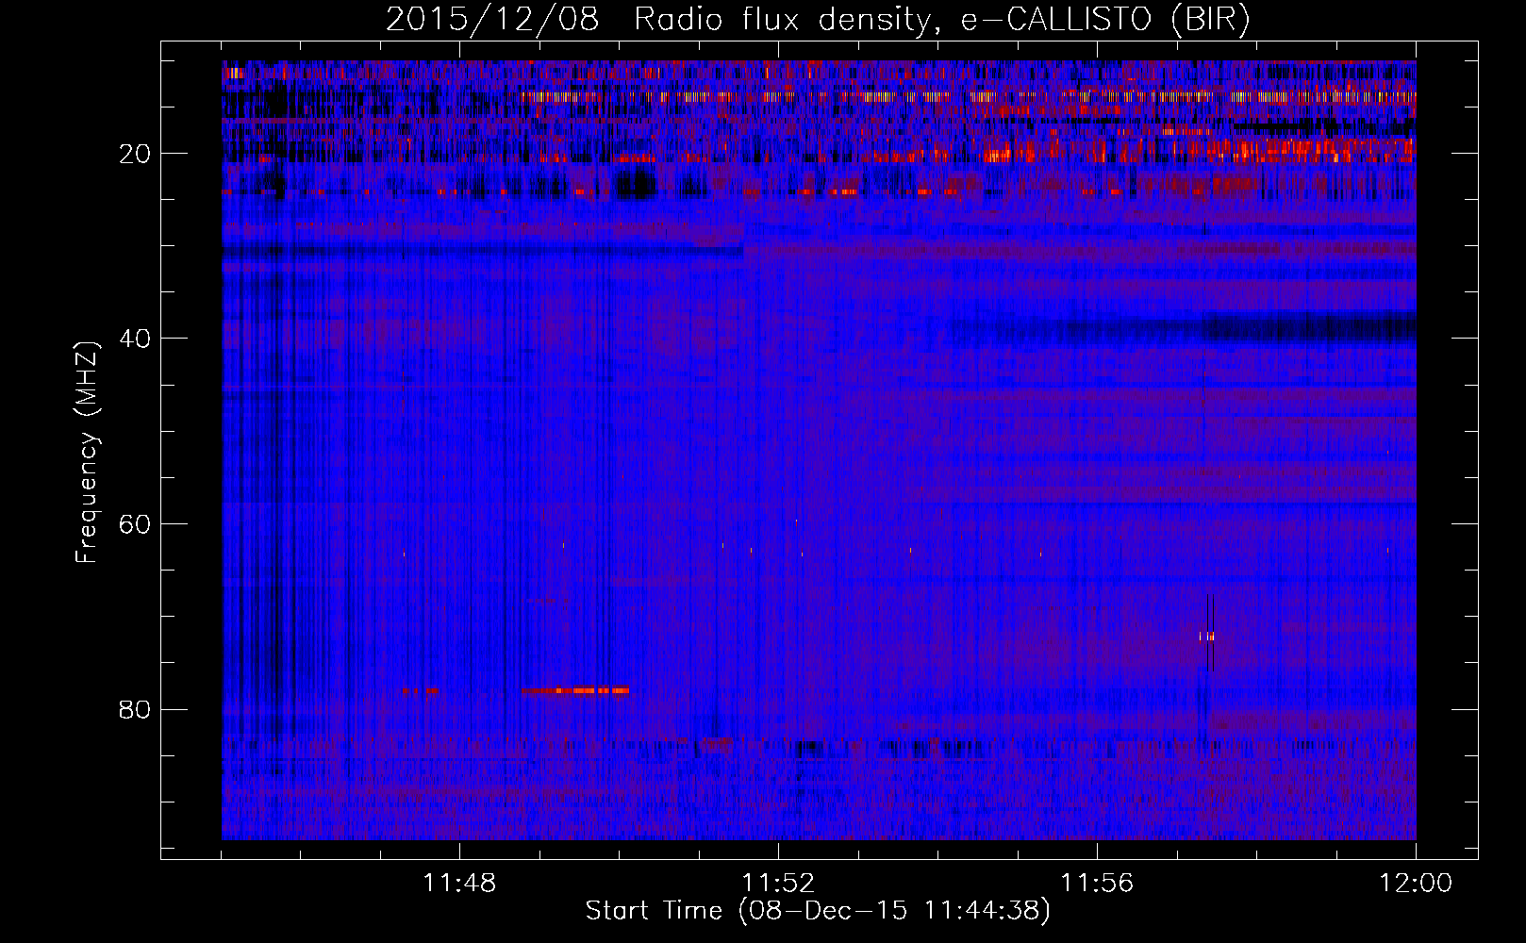Click the 11:56 time tick label

1097,884
